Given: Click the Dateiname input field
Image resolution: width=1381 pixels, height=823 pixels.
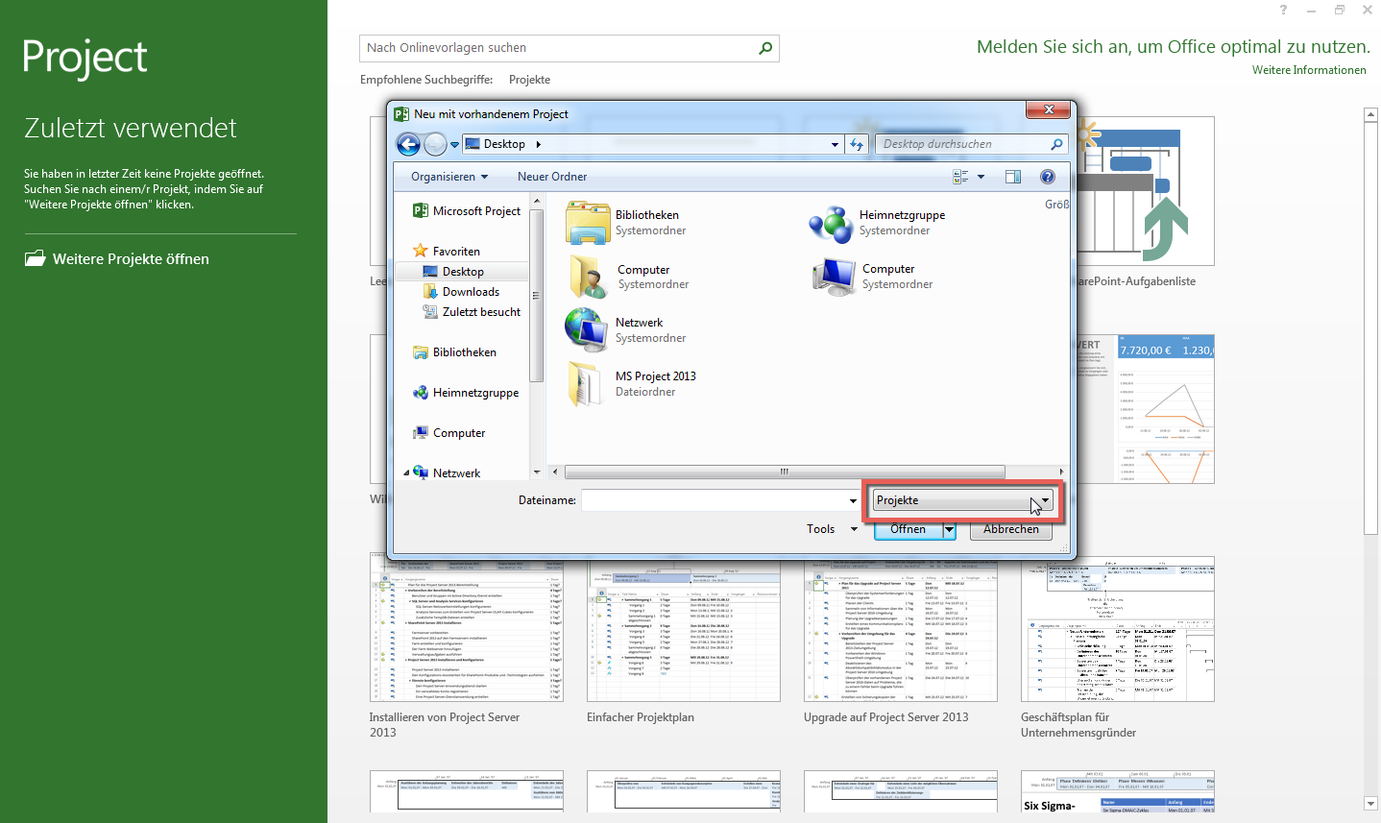Looking at the screenshot, I should pyautogui.click(x=715, y=499).
